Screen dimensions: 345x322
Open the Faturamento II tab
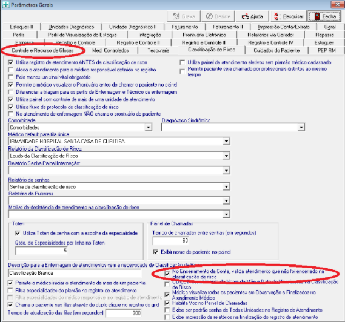[228, 27]
